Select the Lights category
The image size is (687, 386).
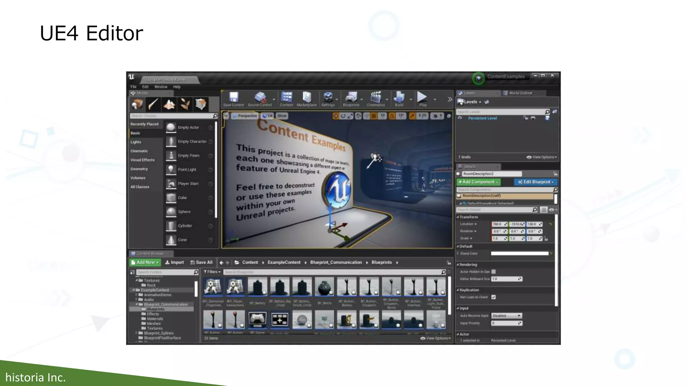[136, 142]
